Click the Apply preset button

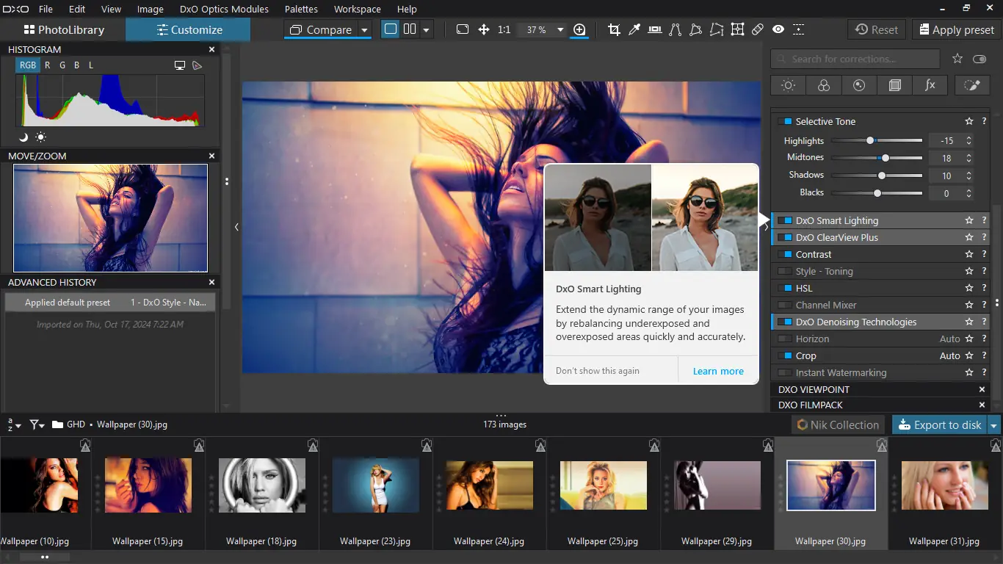pyautogui.click(x=955, y=30)
